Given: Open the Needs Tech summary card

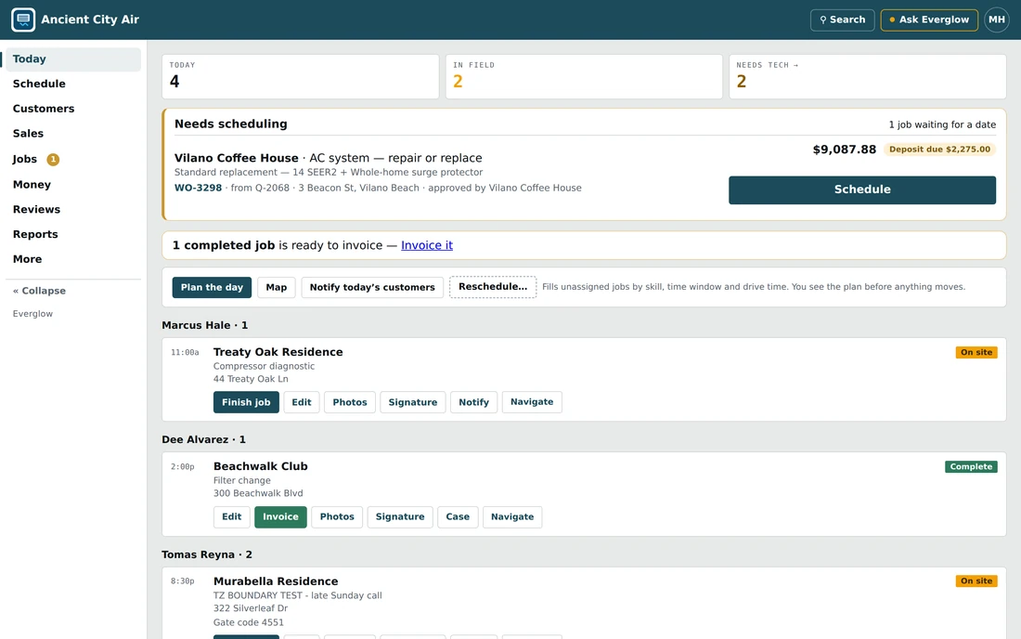Looking at the screenshot, I should click(867, 76).
